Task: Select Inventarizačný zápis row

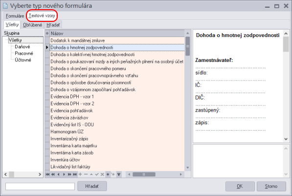Action: point(117,138)
